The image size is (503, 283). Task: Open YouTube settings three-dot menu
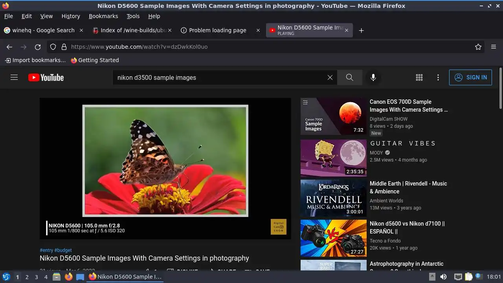(x=438, y=77)
